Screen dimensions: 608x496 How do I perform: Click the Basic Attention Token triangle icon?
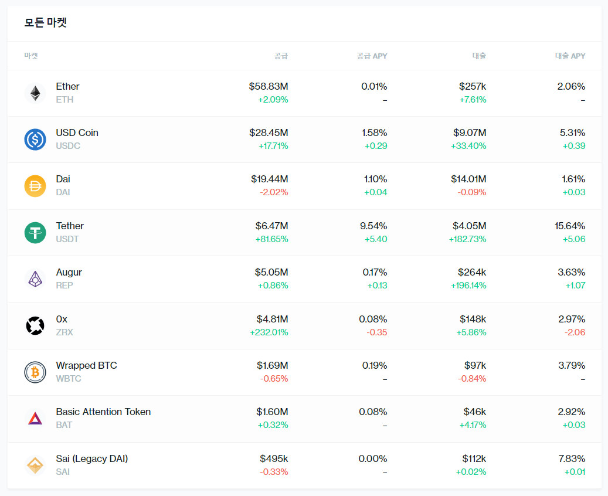tap(35, 419)
